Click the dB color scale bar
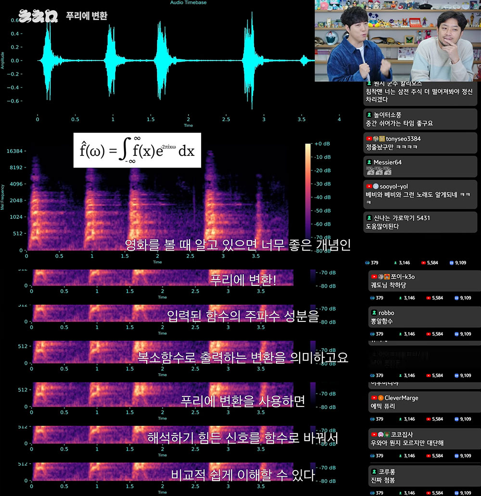The image size is (481, 496). [308, 190]
